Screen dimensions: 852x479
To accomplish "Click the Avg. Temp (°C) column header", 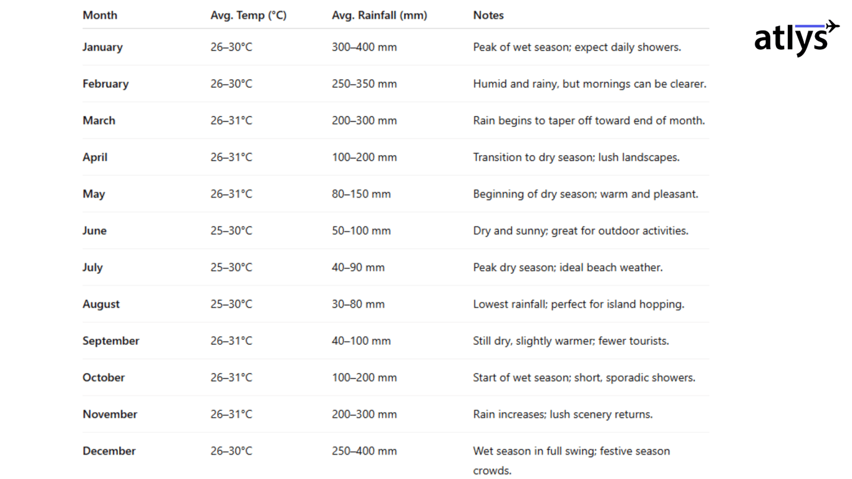I will (x=248, y=15).
